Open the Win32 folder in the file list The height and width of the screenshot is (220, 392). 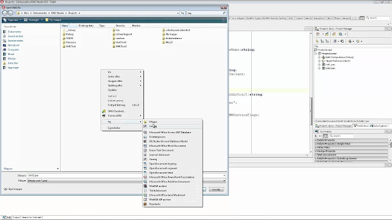[167, 42]
